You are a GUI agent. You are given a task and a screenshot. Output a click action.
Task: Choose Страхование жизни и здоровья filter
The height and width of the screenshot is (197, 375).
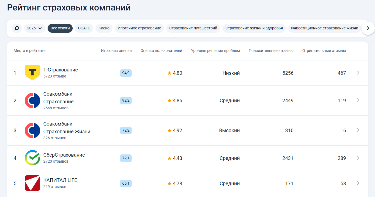[x=254, y=28]
